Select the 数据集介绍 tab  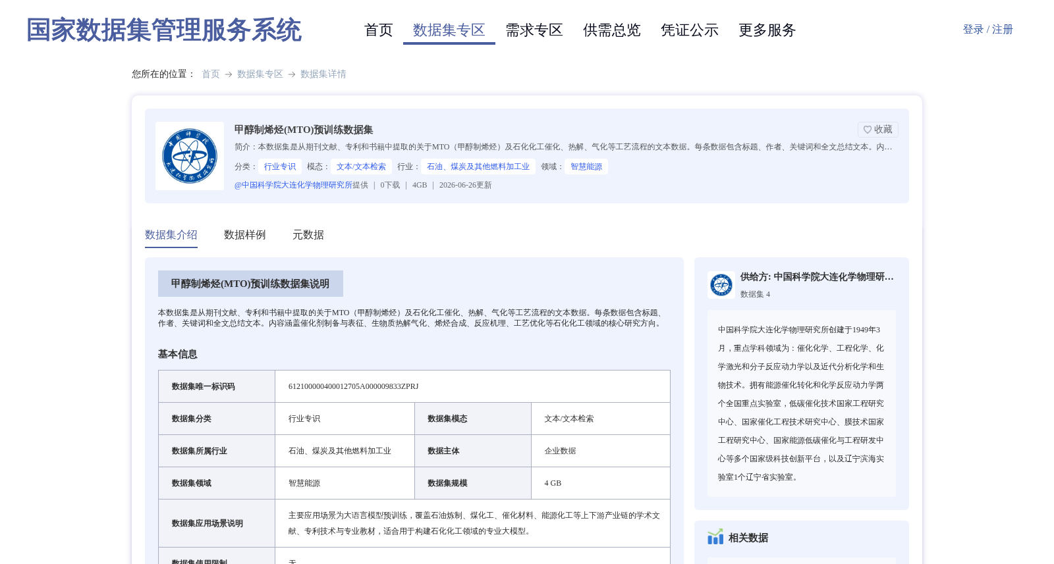click(171, 235)
